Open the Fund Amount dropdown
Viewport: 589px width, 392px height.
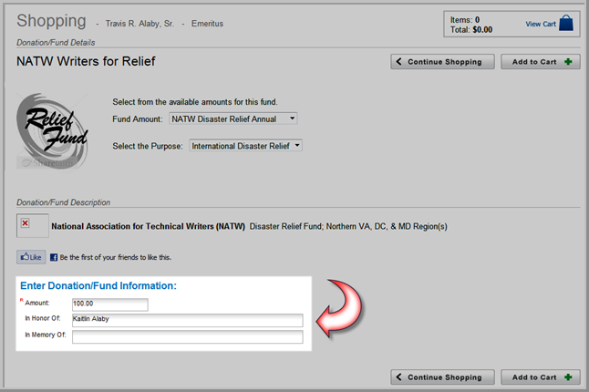point(232,119)
